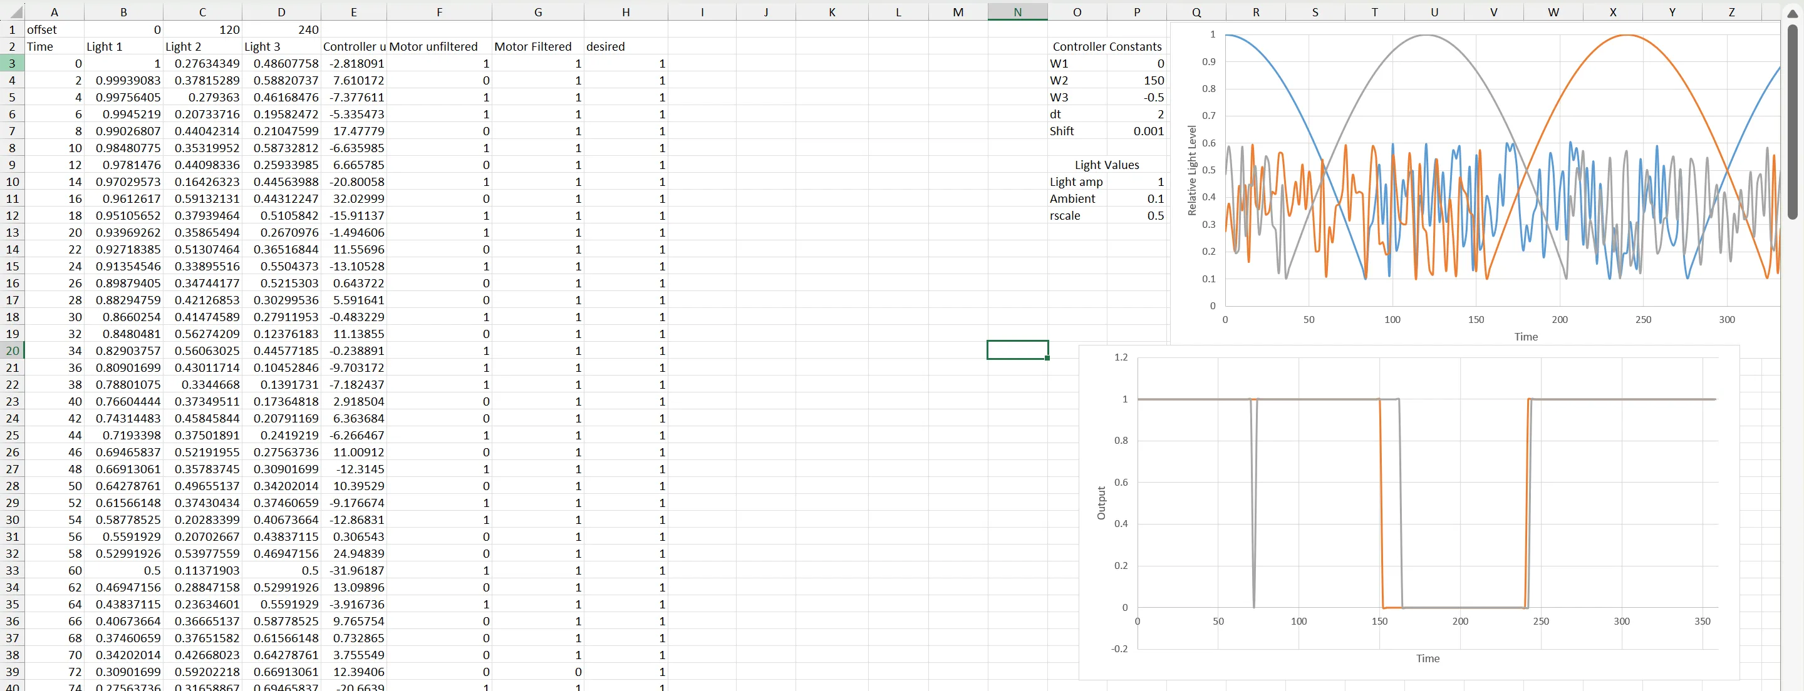The width and height of the screenshot is (1804, 691).
Task: Click cell with value 0.11371903
Action: 202,571
